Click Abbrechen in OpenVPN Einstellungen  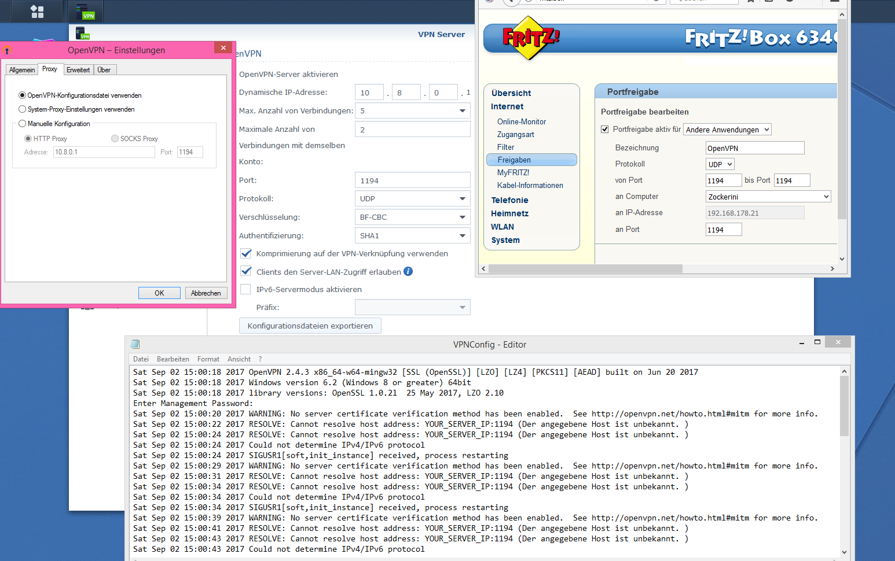tap(206, 293)
